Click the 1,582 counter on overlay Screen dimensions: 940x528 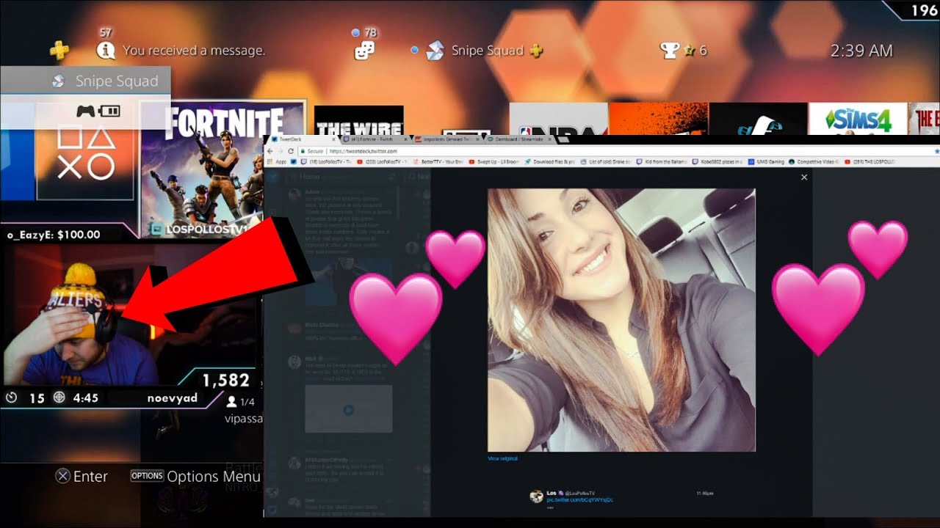pyautogui.click(x=225, y=380)
